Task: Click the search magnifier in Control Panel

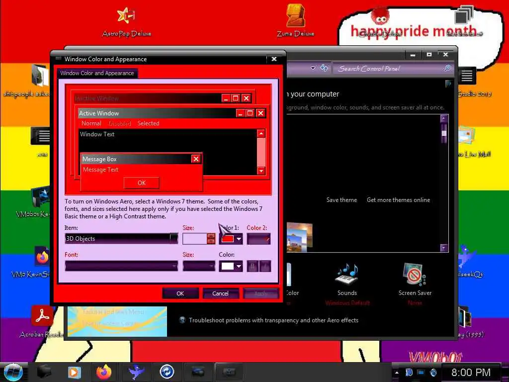Action: [447, 68]
